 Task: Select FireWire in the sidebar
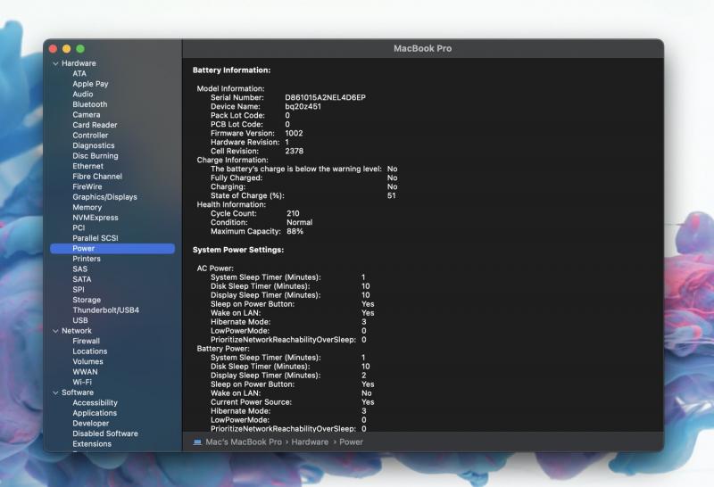87,186
